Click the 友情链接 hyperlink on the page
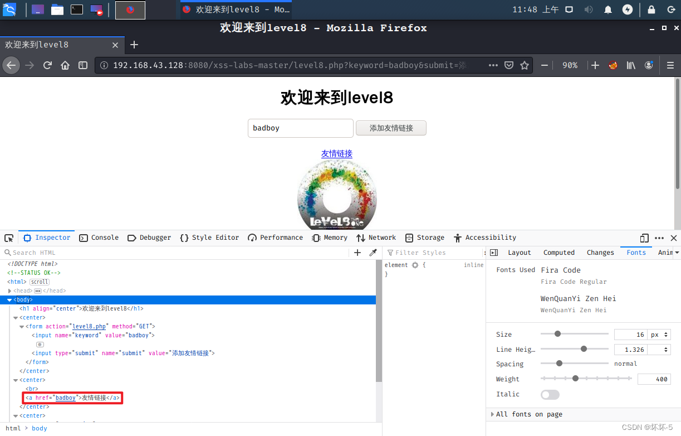Screen dimensions: 681x436 coord(336,153)
